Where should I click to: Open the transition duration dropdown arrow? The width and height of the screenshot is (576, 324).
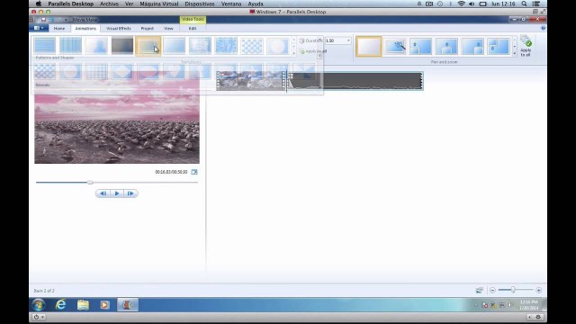[348, 40]
